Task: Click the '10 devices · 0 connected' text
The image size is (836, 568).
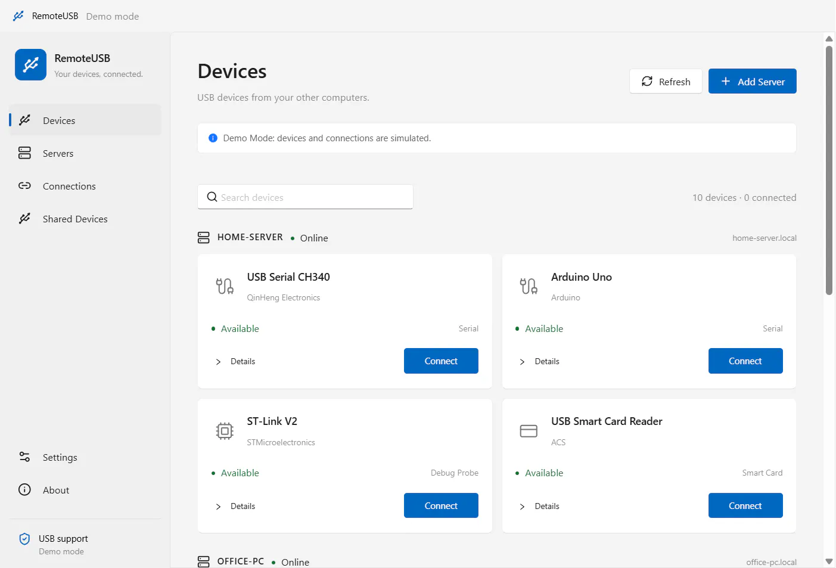Action: point(744,198)
